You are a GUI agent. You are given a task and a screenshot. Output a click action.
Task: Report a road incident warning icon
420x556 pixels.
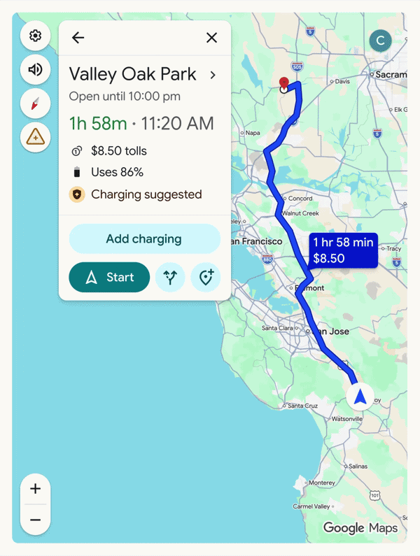pos(35,138)
